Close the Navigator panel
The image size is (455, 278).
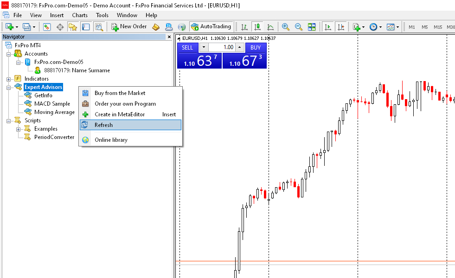point(169,37)
